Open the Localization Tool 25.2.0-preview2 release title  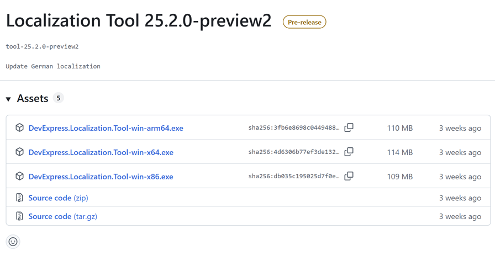point(139,21)
